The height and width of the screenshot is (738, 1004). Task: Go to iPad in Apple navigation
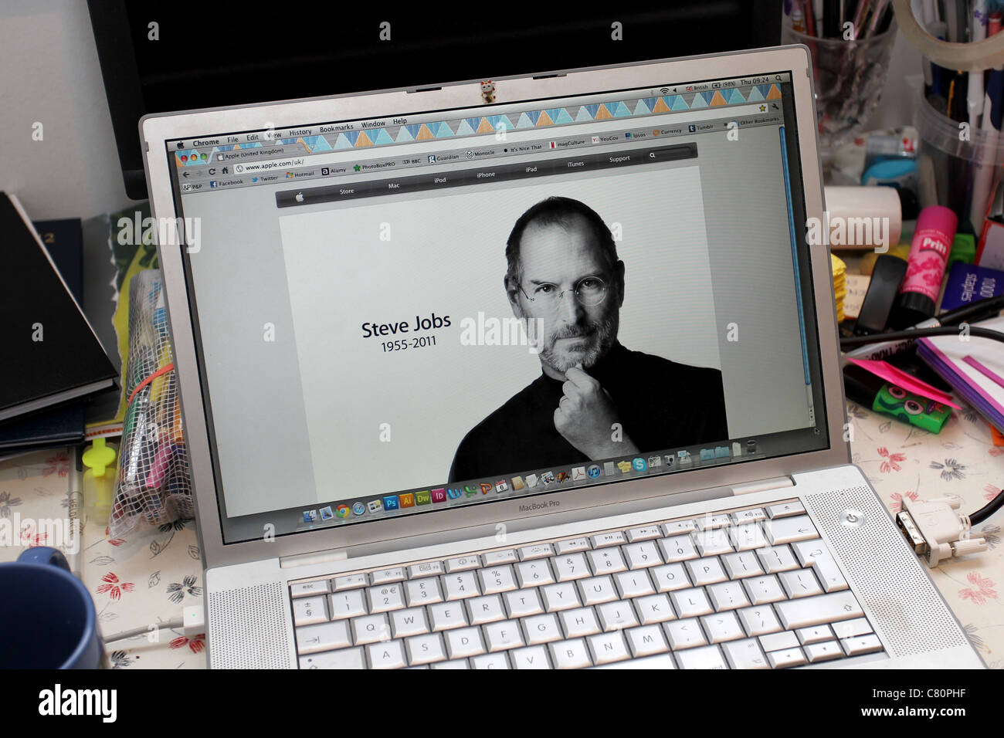pyautogui.click(x=531, y=169)
